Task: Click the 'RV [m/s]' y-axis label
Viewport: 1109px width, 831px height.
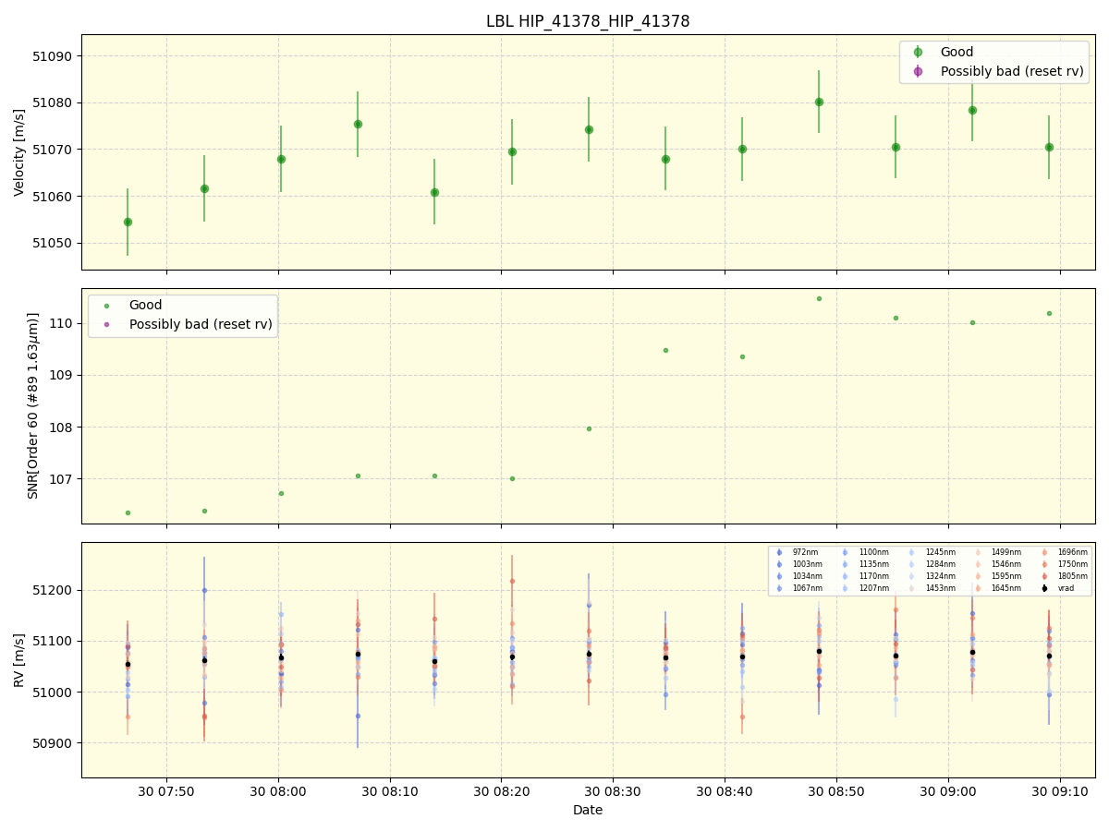Action: click(19, 659)
